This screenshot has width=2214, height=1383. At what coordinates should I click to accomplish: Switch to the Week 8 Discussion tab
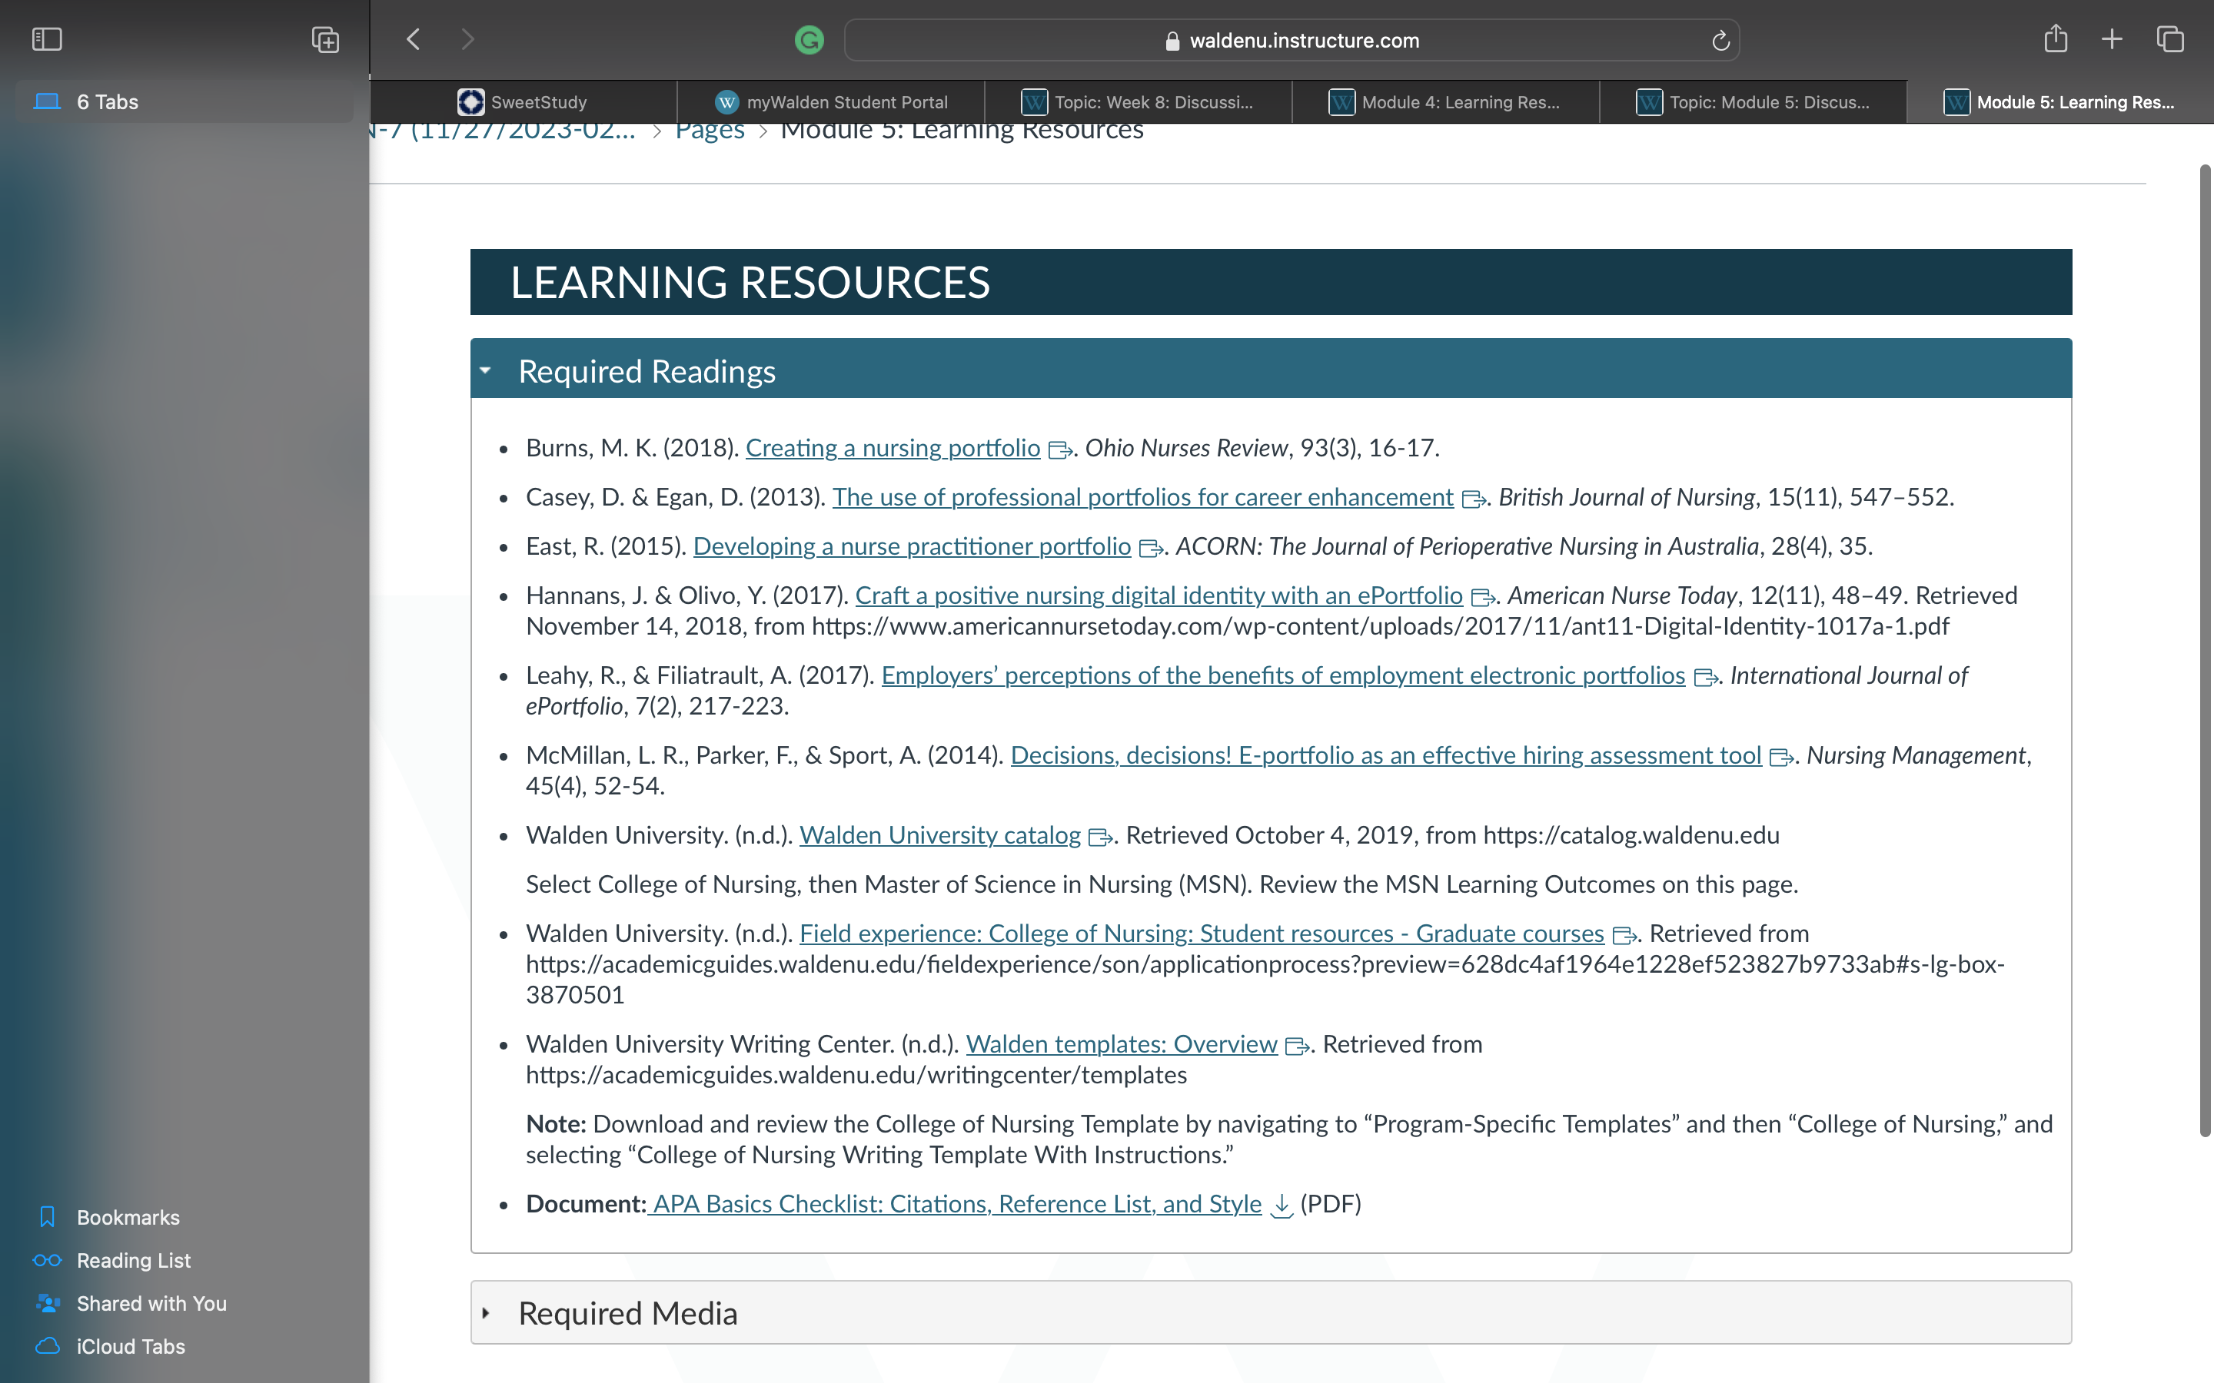click(1138, 101)
